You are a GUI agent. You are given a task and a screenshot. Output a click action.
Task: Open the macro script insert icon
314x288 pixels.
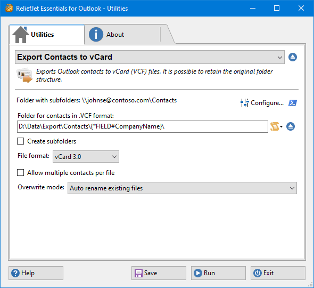click(x=276, y=126)
